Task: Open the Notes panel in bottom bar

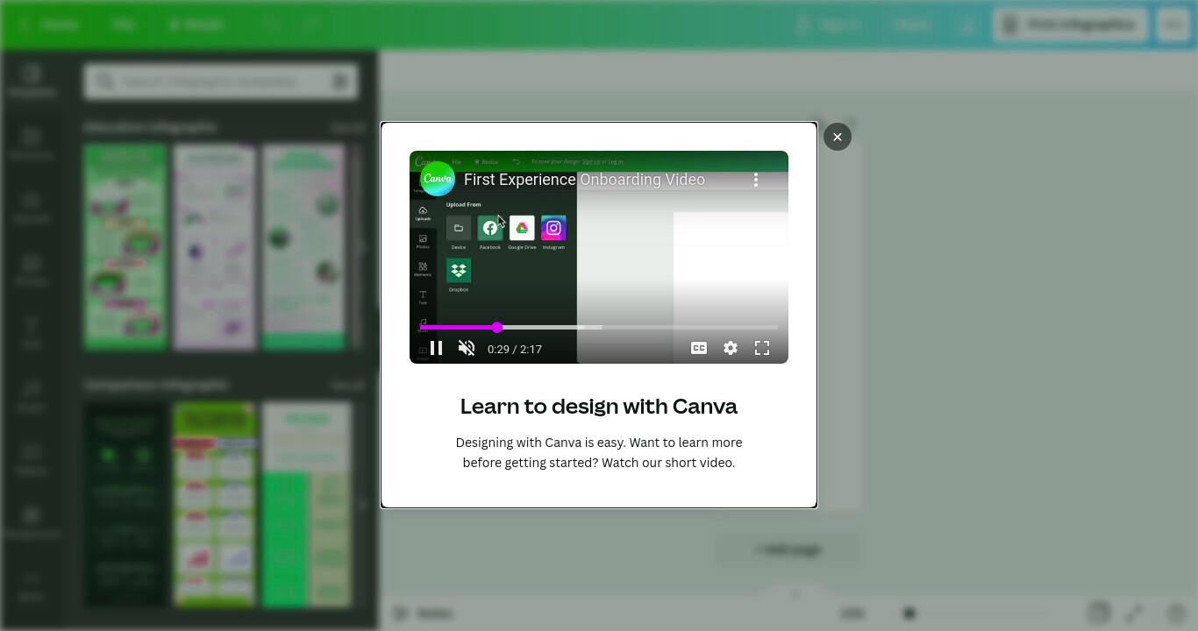Action: click(424, 613)
